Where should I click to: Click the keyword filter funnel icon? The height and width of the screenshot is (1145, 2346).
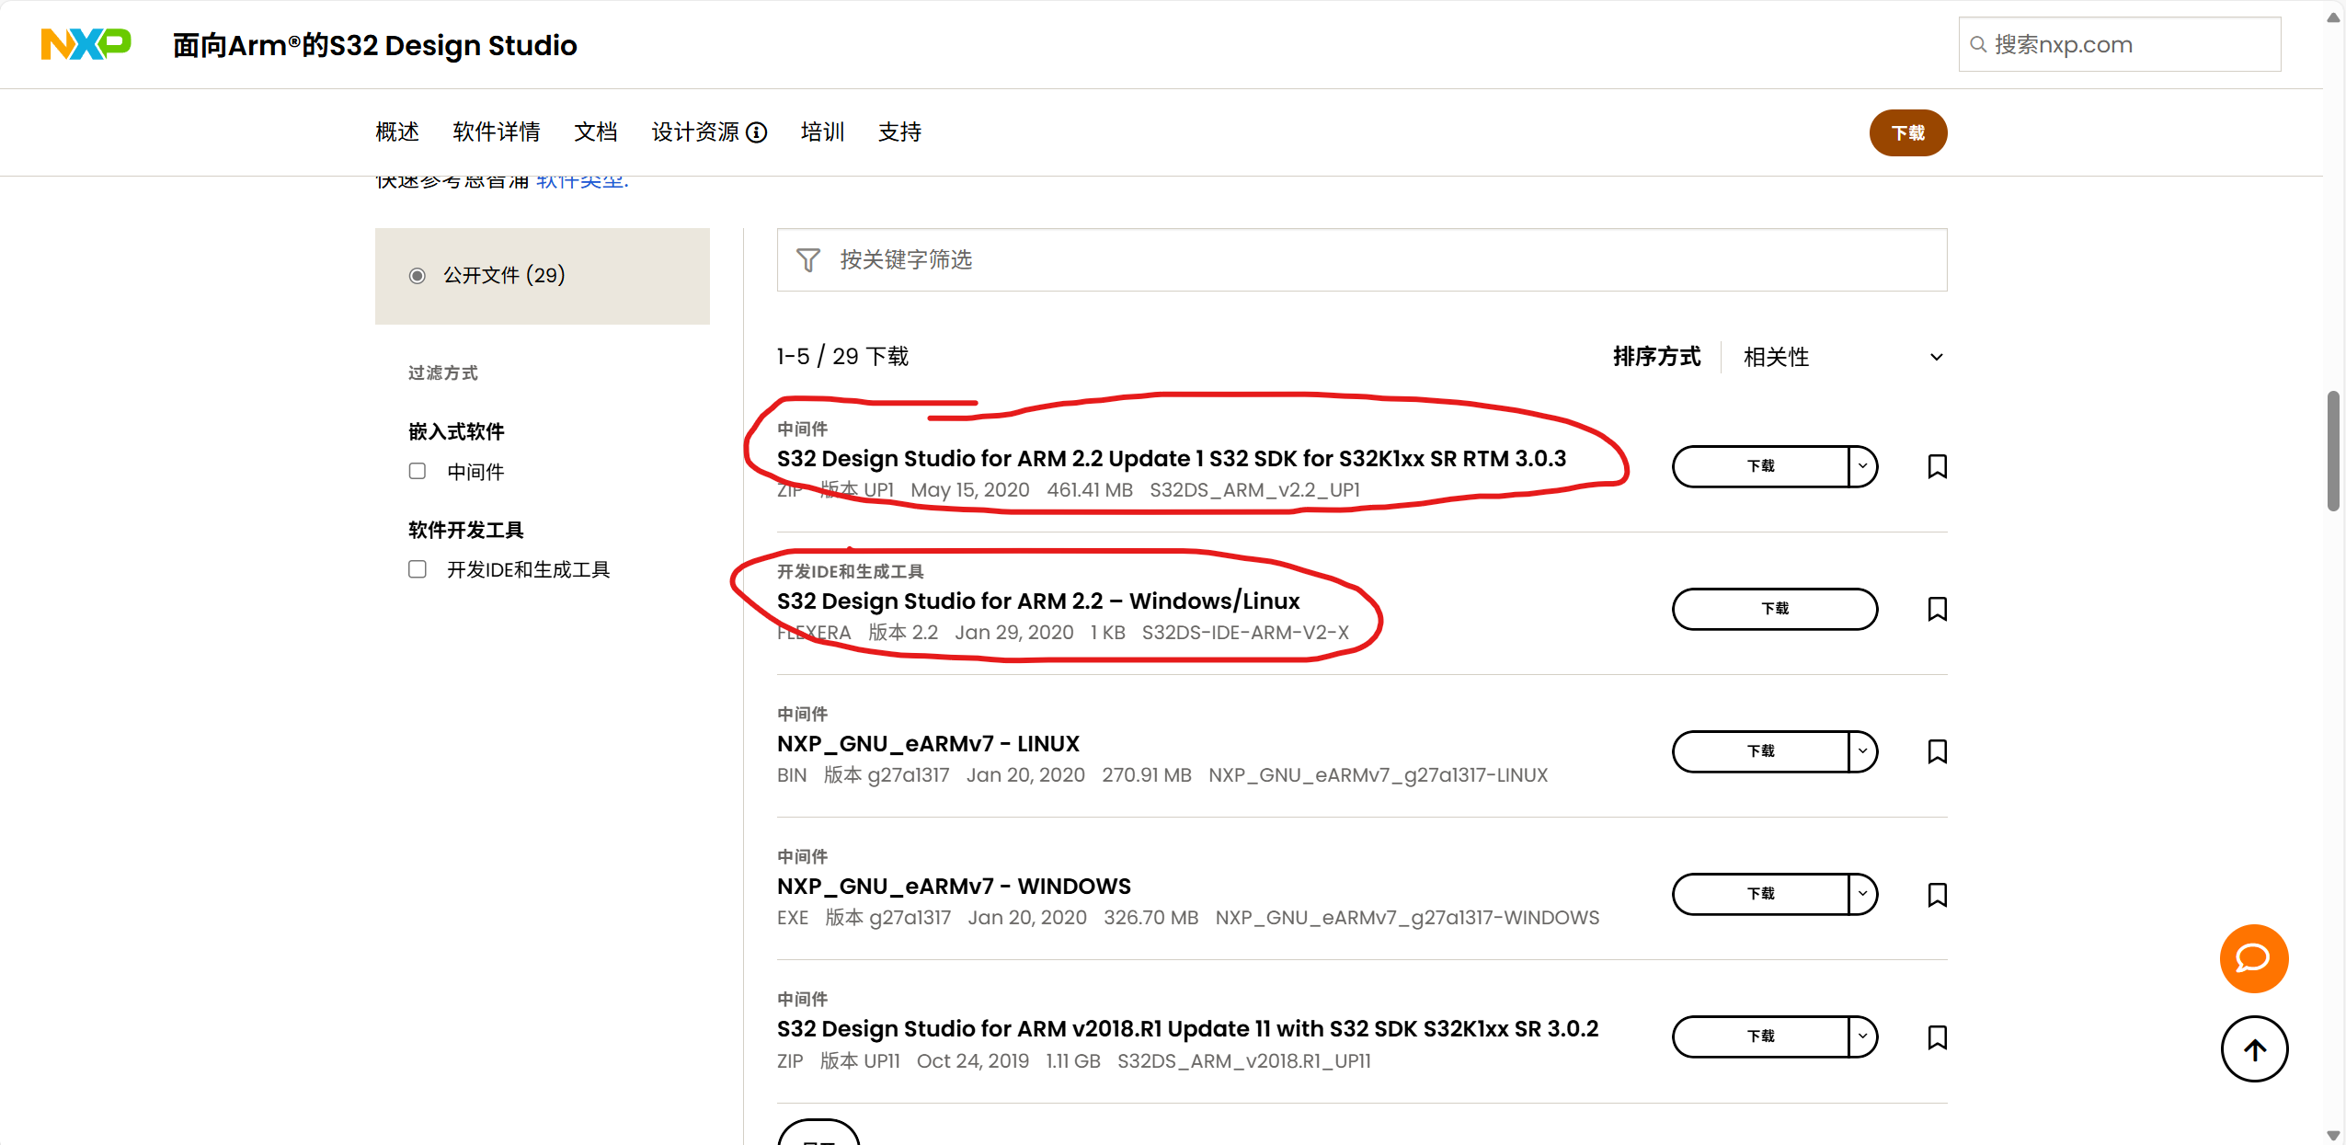click(x=807, y=260)
